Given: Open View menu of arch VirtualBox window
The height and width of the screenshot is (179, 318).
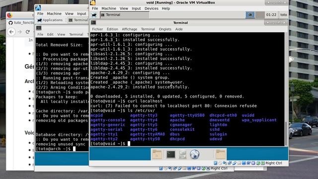Looking at the screenshot, I should (x=69, y=13).
